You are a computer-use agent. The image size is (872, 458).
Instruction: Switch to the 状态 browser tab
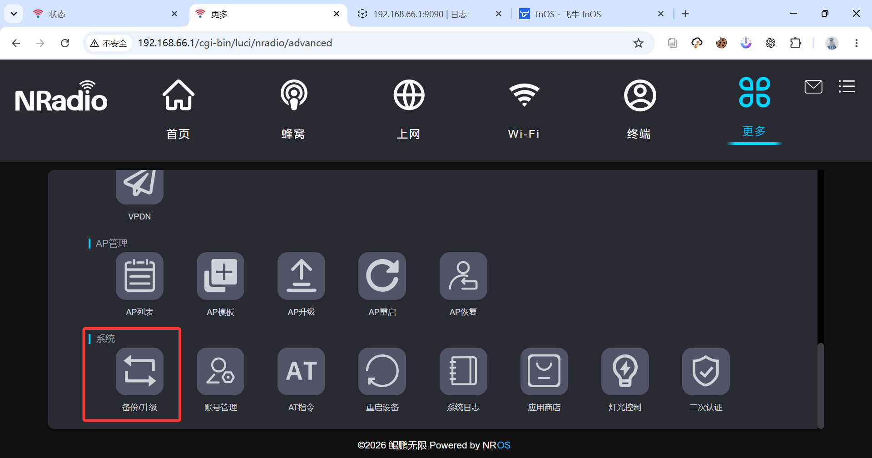[105, 14]
